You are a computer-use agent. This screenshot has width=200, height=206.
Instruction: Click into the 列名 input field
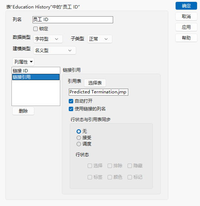[73, 20]
